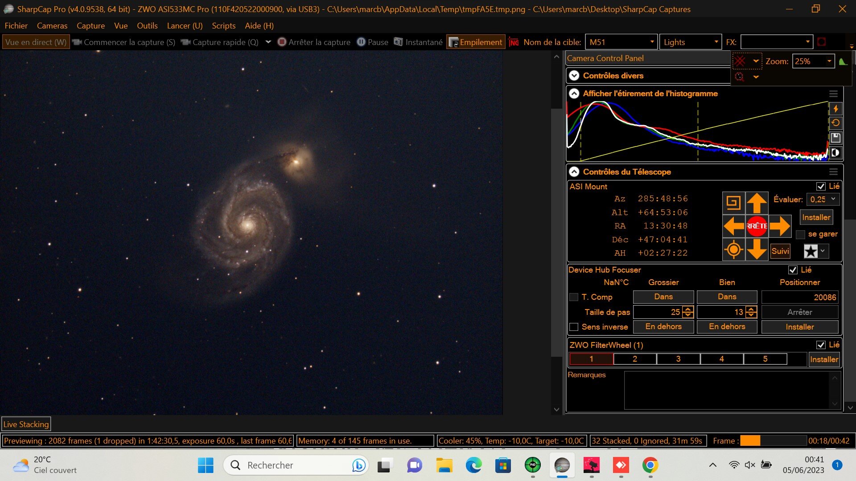This screenshot has height=481, width=856.
Task: Click the spiral search icon in telescope controls
Action: (x=733, y=203)
